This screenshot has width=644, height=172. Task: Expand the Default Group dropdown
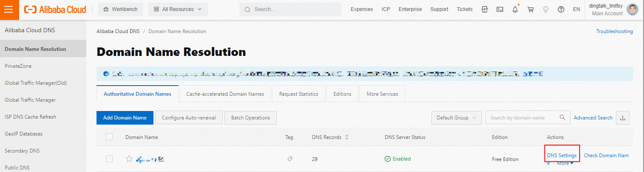[457, 118]
